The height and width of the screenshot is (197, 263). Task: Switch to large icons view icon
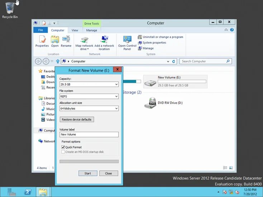click(231, 168)
